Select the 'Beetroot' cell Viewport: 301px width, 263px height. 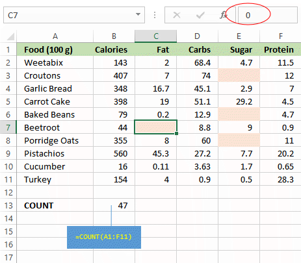55,127
